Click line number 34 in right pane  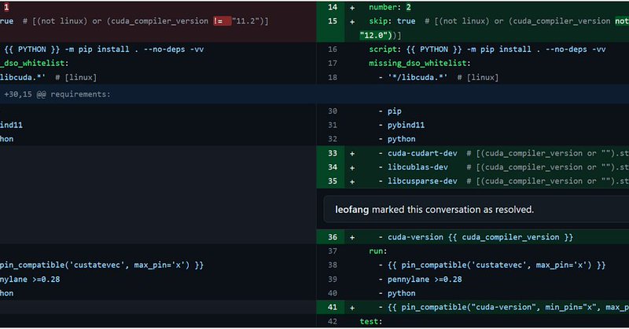coord(333,167)
